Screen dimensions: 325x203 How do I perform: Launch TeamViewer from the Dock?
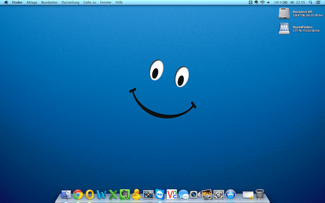pos(160,194)
